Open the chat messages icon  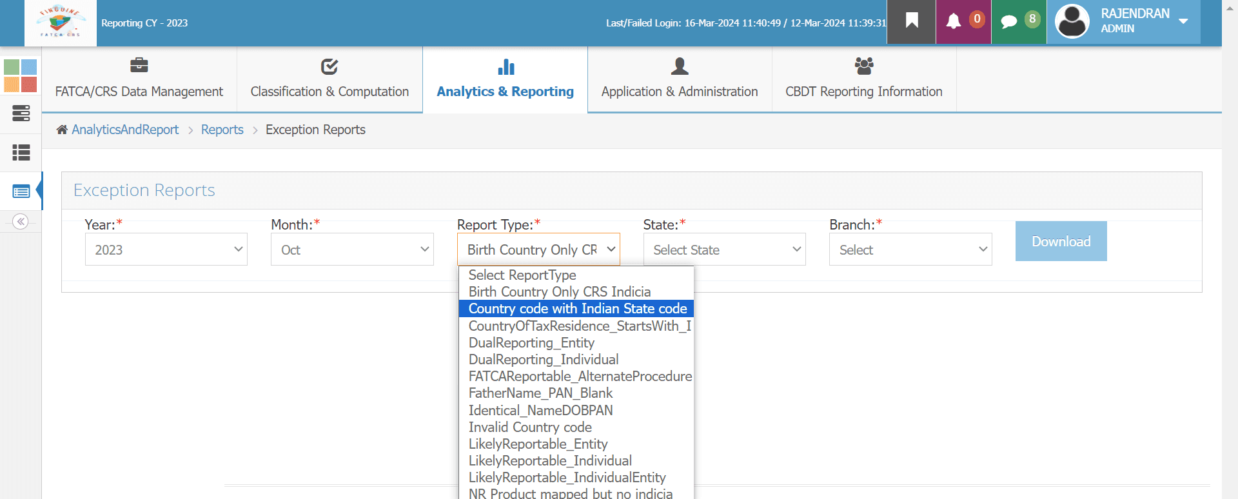click(1009, 22)
